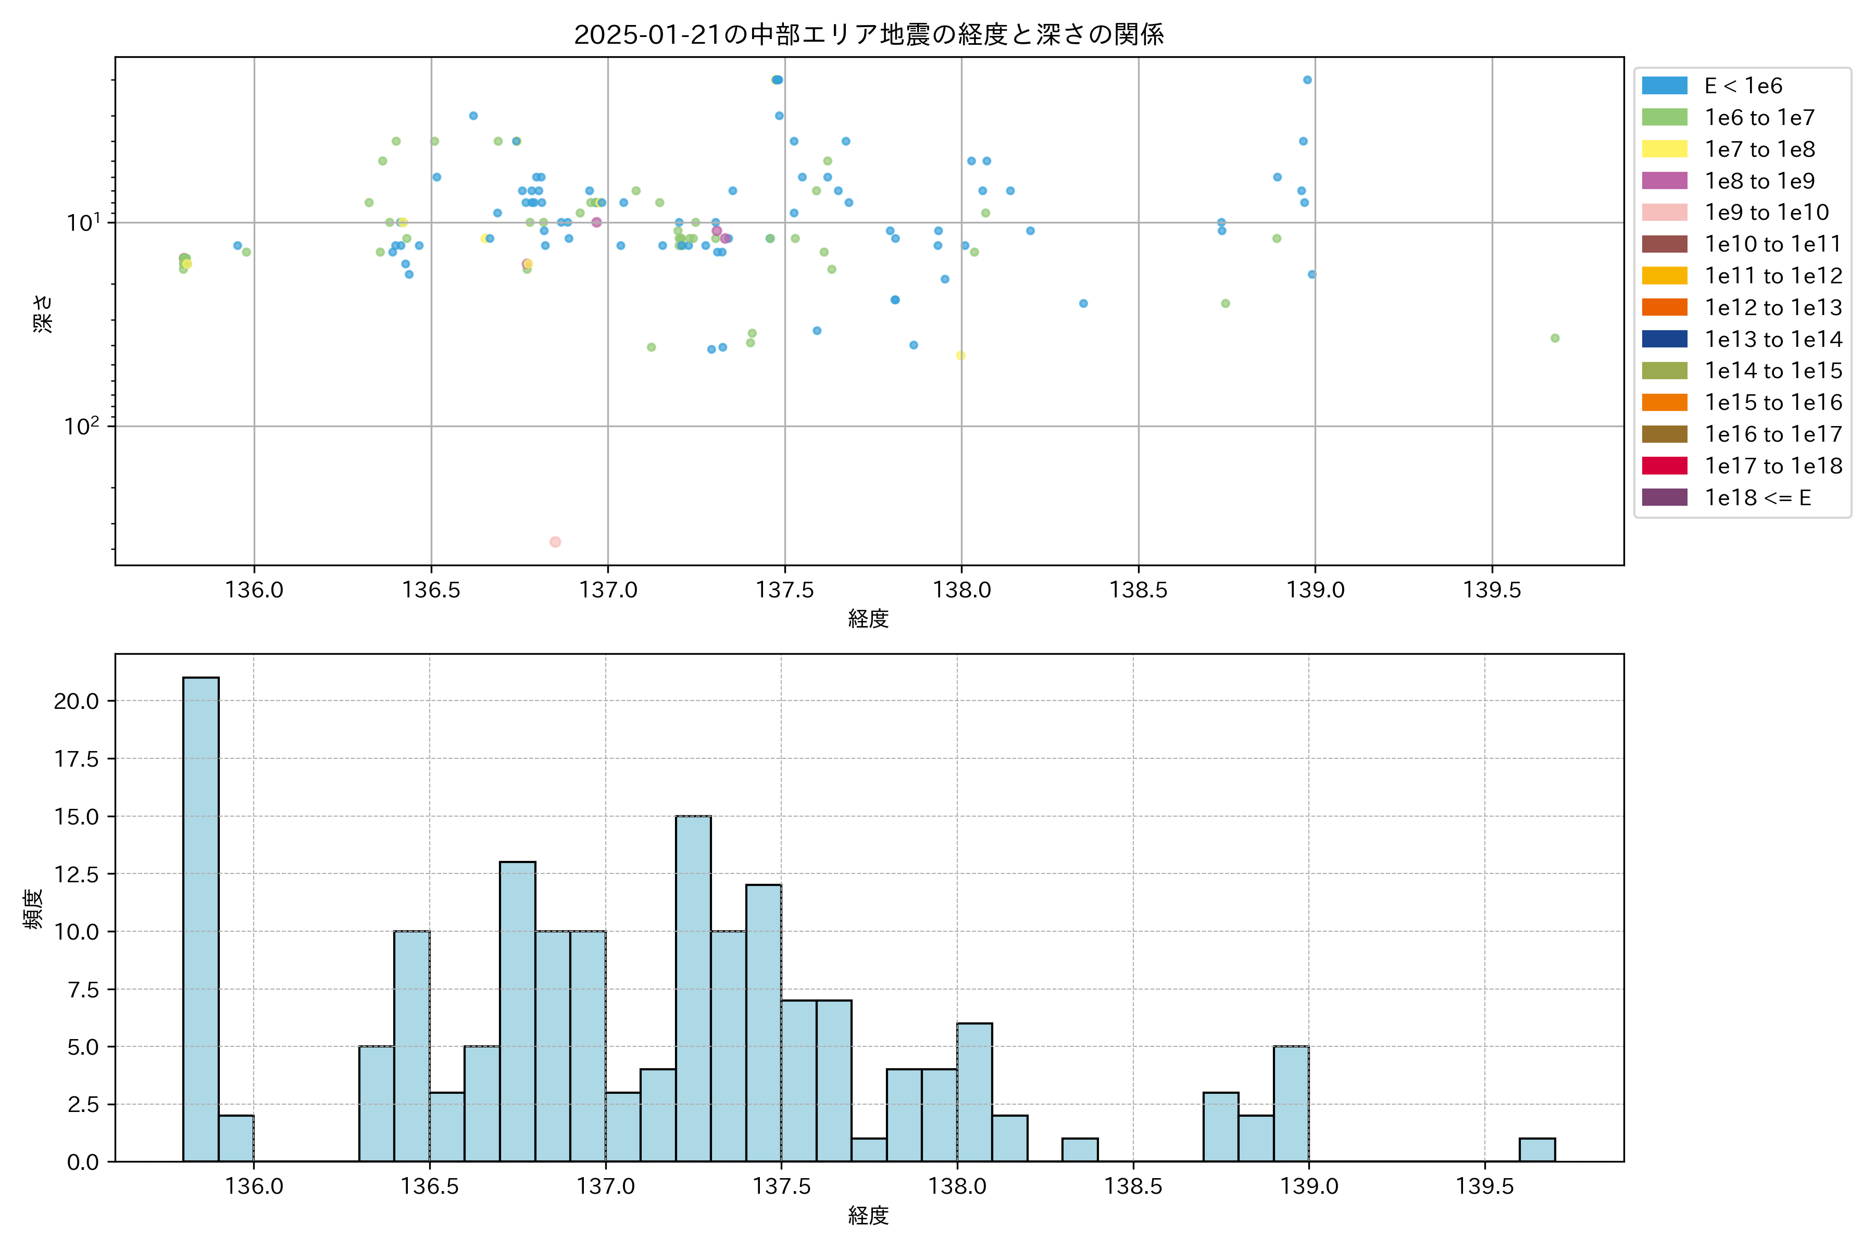Click the brown '1e10 to 1e11' legend swatch

(x=1664, y=244)
